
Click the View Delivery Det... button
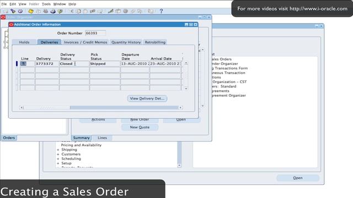tap(147, 98)
